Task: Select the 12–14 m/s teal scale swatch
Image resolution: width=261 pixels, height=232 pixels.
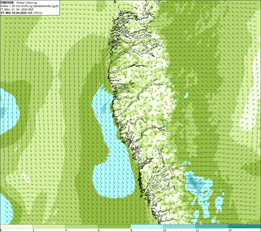Action: (212, 226)
